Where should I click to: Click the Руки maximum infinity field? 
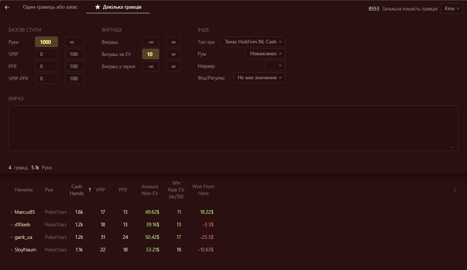pos(75,42)
